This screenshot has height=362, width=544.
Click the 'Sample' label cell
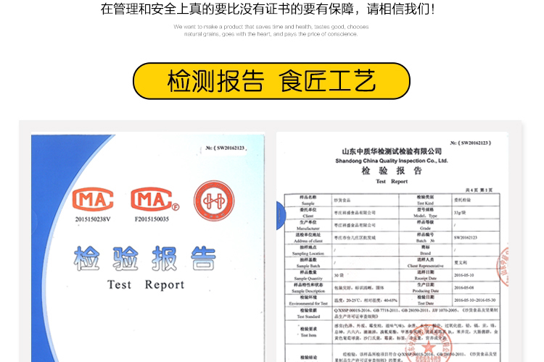point(308,201)
